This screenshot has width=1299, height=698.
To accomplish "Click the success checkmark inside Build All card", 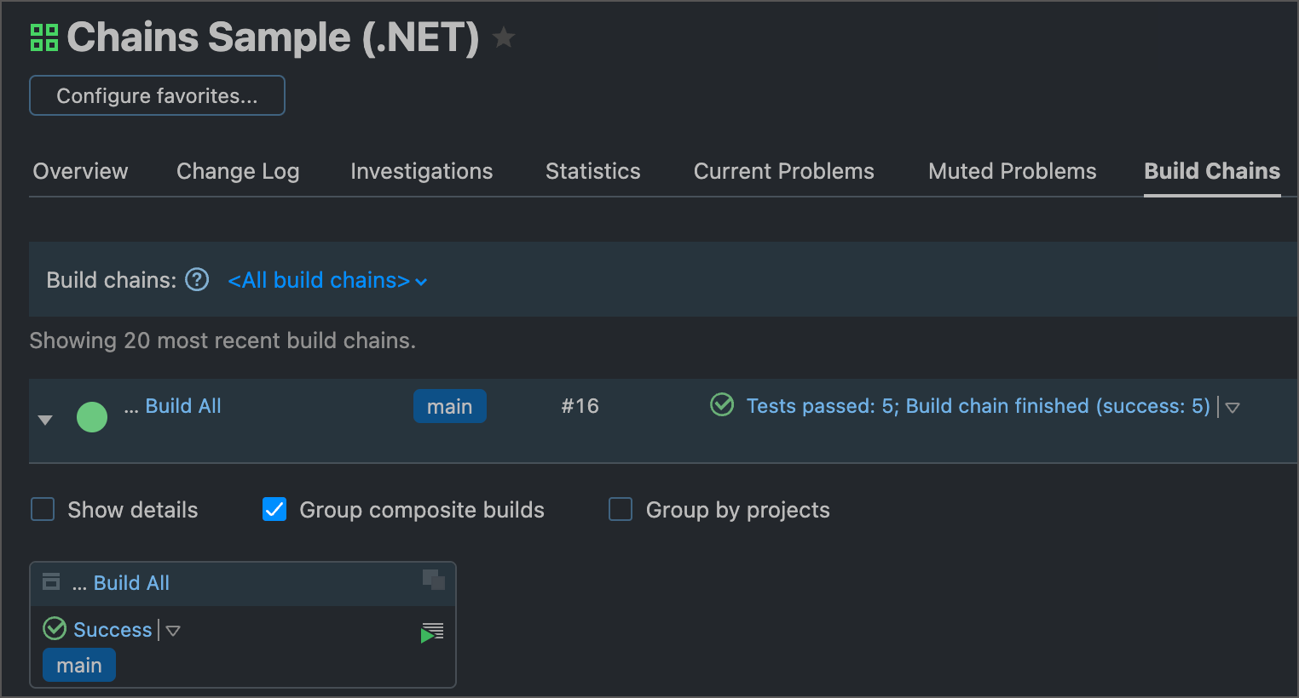I will click(x=55, y=628).
